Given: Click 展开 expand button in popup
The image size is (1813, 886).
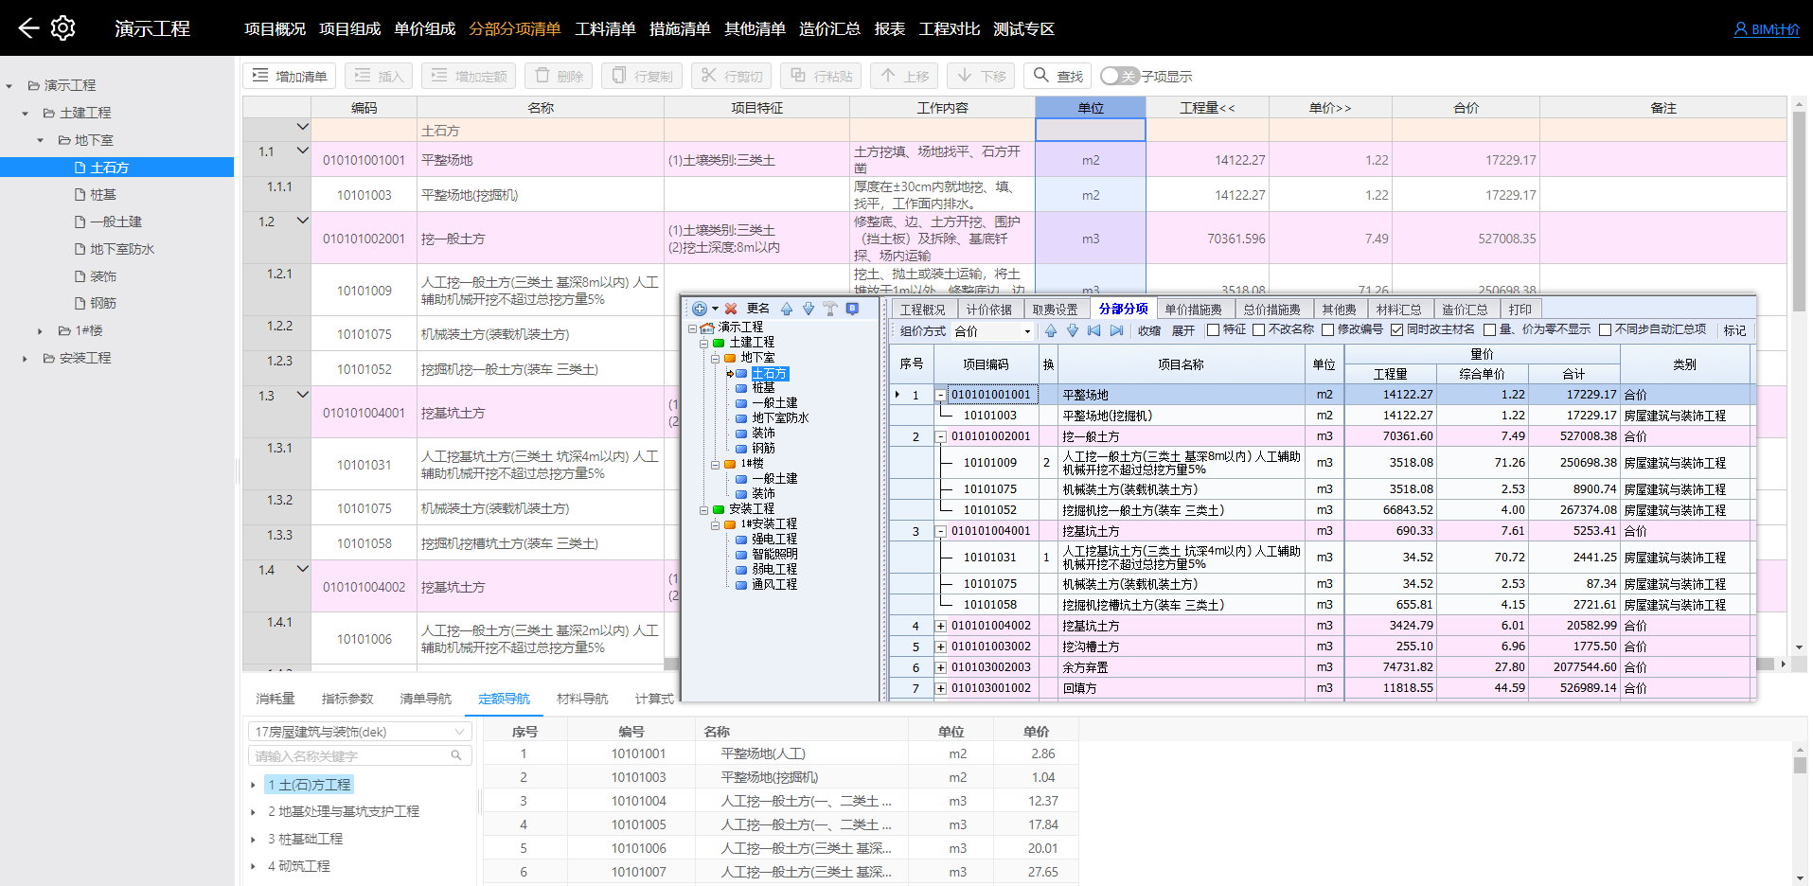Looking at the screenshot, I should click(1183, 331).
